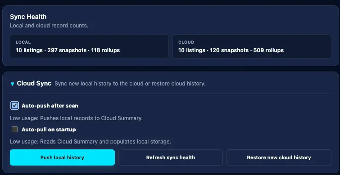
Task: Click the 'Auto-pull on startup' label
Action: (49, 130)
